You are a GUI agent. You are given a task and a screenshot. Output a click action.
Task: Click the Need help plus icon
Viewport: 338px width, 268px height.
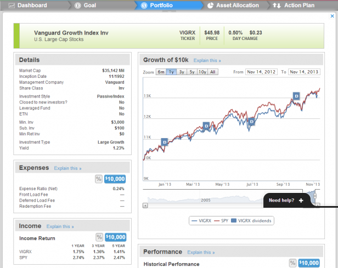pos(301,201)
